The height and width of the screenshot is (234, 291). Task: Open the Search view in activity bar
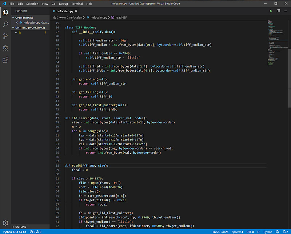click(5, 24)
